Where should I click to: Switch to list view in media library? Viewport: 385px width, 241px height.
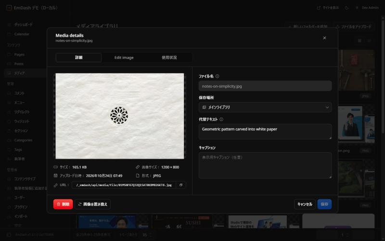click(369, 40)
